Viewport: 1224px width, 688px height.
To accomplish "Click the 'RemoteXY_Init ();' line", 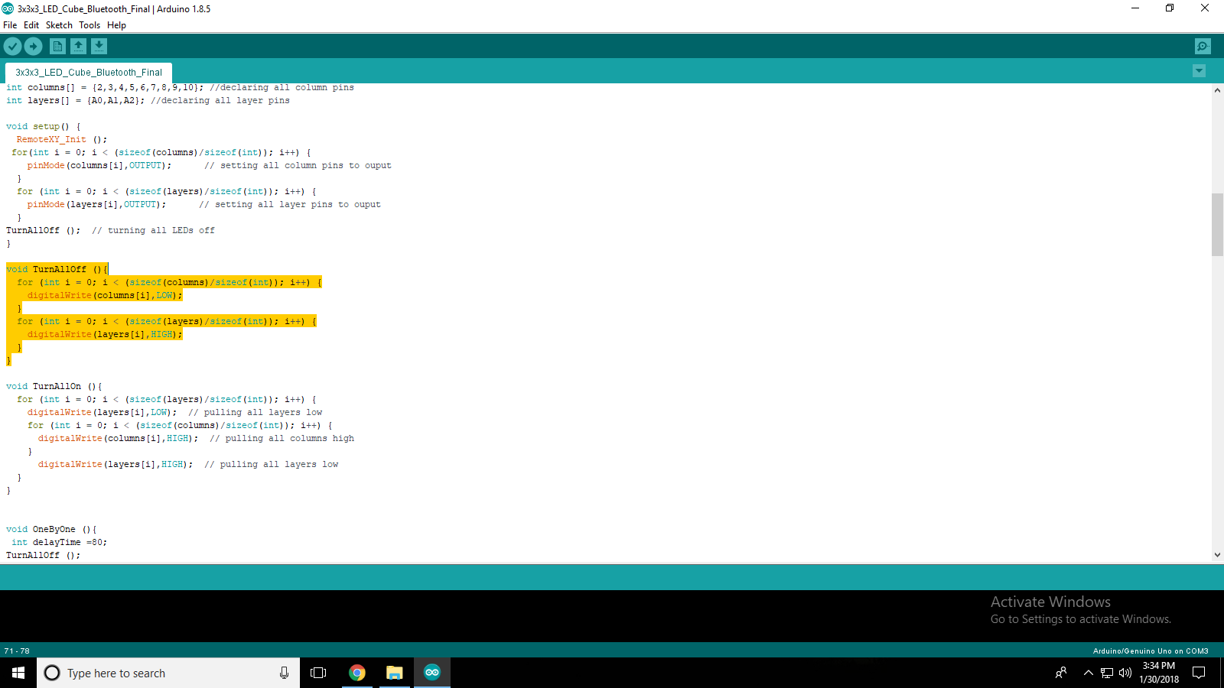I will [x=62, y=140].
